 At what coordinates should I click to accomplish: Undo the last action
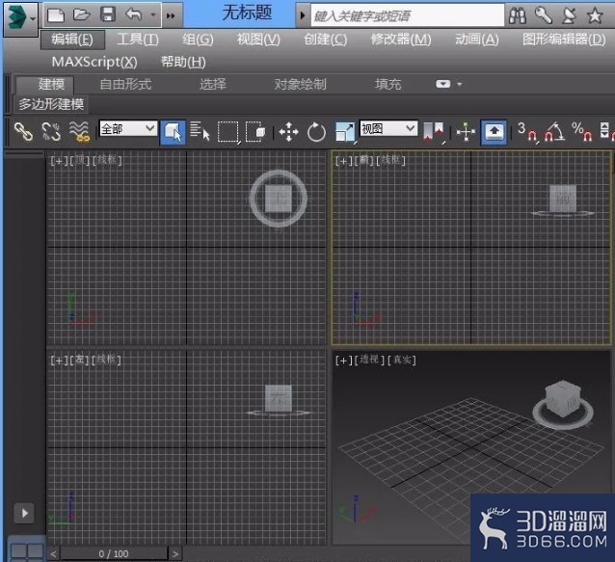tap(134, 14)
